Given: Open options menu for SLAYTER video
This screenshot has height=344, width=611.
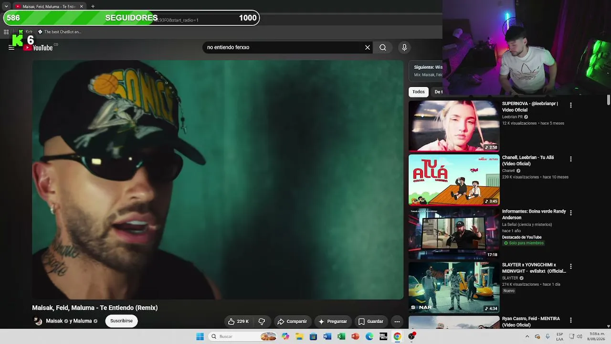Looking at the screenshot, I should click(x=570, y=266).
